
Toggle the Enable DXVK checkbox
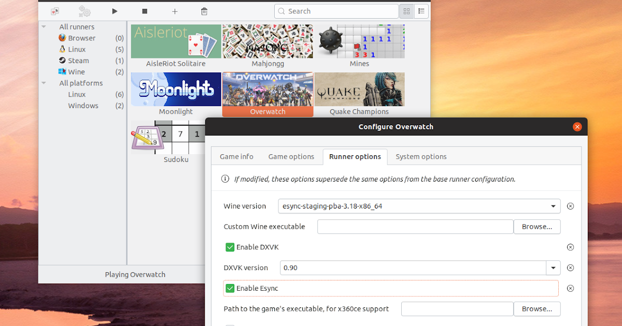pyautogui.click(x=230, y=247)
